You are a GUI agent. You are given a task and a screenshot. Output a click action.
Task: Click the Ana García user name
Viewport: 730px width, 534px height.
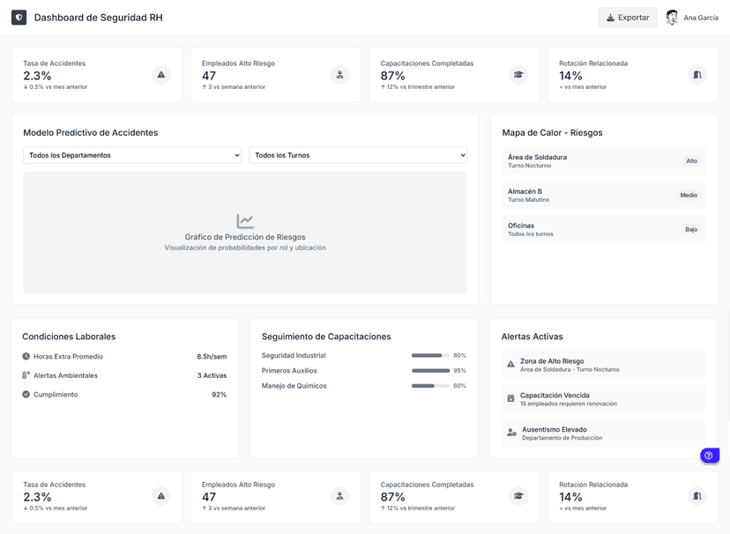(x=701, y=18)
